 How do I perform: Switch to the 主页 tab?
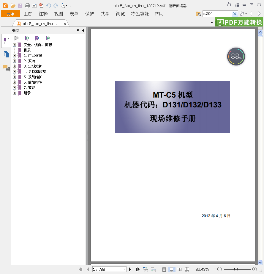(x=28, y=14)
